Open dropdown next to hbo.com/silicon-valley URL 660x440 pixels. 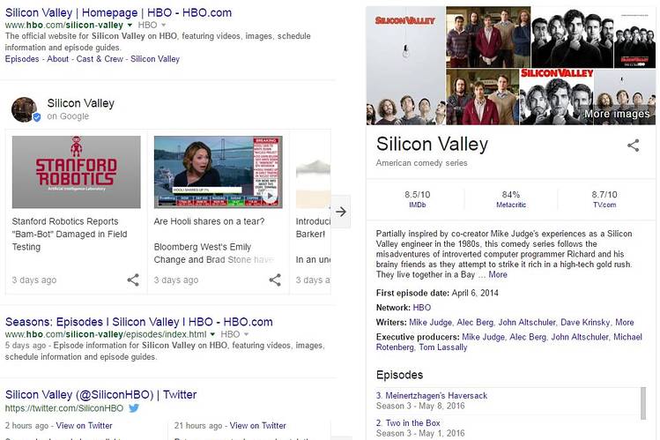(129, 26)
